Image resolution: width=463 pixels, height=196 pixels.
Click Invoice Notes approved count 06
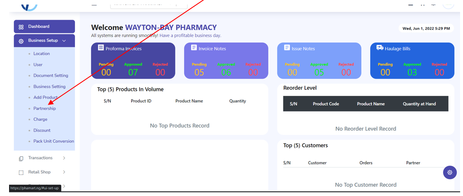[226, 72]
